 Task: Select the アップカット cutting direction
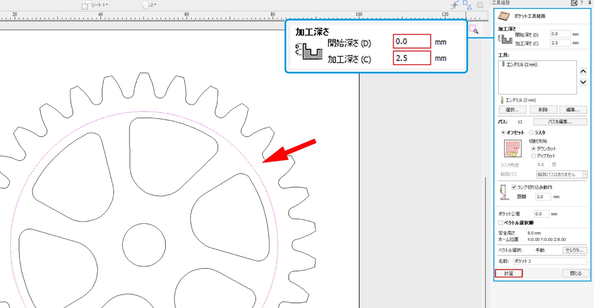click(x=534, y=156)
